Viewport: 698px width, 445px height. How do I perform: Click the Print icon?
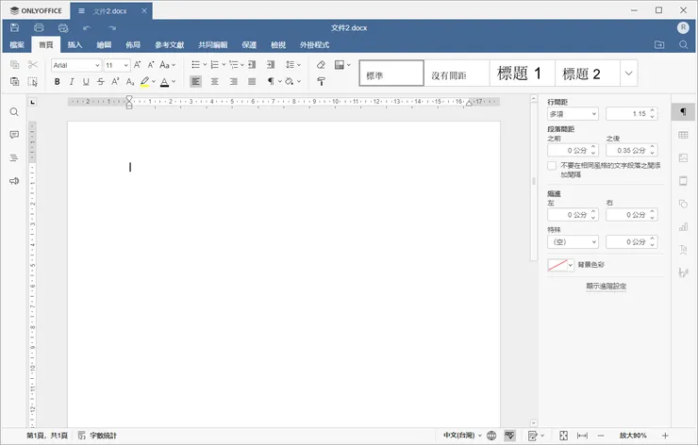39,27
